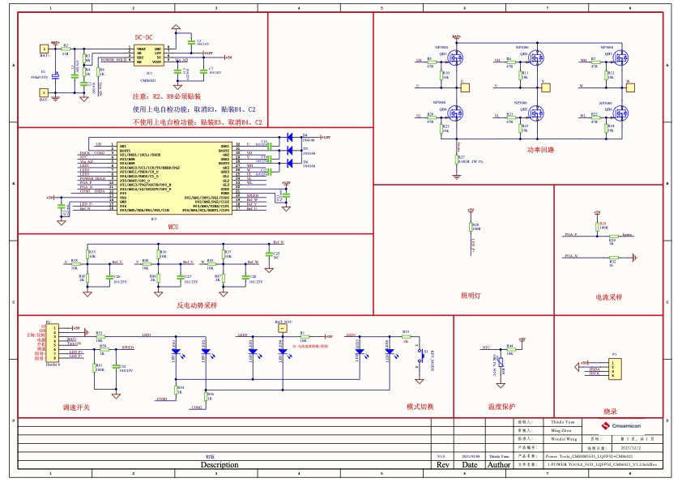Click the 温度保护 section label
682x482 pixels.
pyautogui.click(x=501, y=406)
